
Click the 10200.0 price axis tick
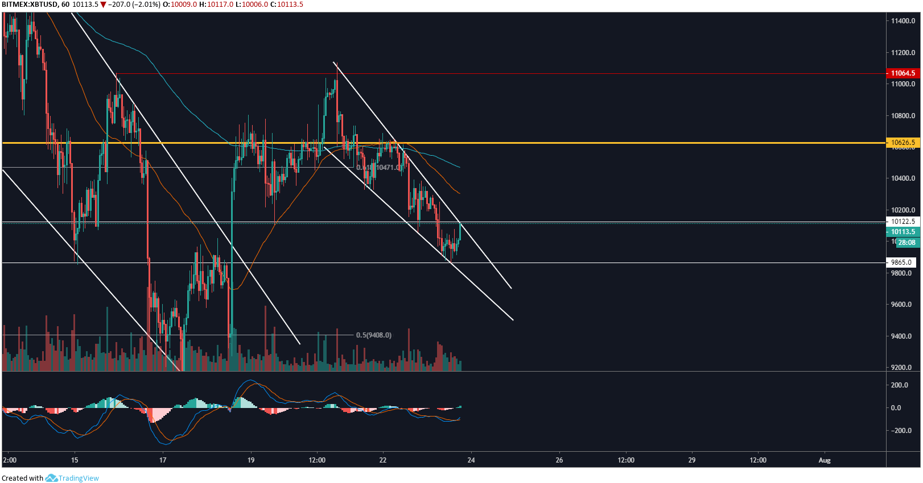coord(903,210)
